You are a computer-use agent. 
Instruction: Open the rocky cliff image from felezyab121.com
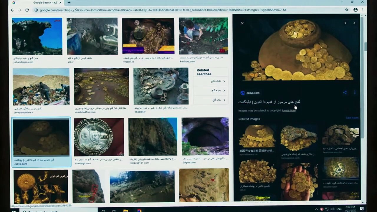pos(153,137)
